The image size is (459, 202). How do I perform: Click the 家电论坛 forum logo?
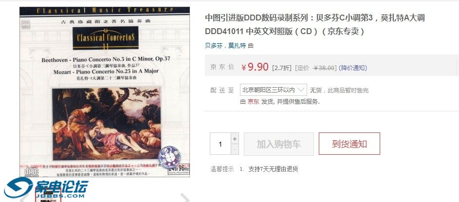[x=46, y=187]
